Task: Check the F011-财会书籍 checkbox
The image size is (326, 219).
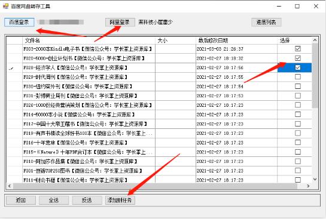Action: (298, 180)
